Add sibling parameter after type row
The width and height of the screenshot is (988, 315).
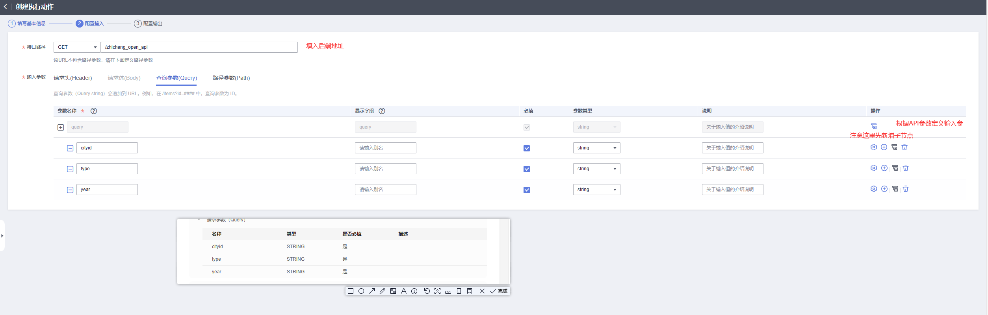click(x=884, y=168)
